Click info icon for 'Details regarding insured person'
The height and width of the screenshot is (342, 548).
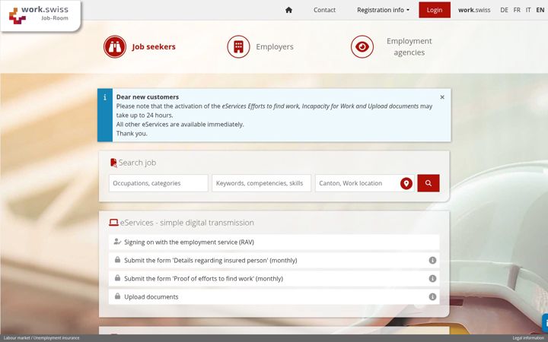point(432,261)
